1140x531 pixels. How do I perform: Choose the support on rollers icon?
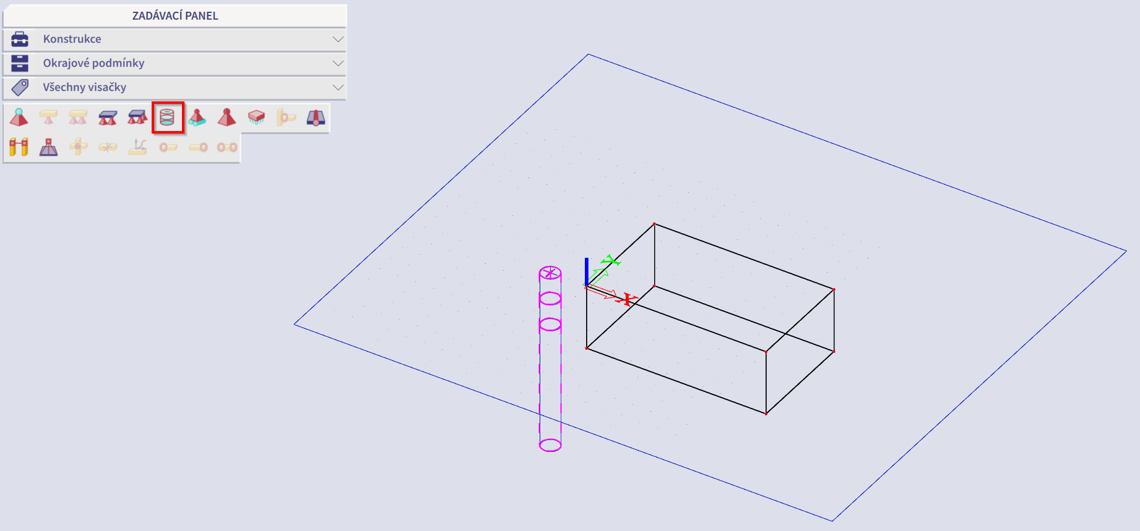pyautogui.click(x=197, y=117)
